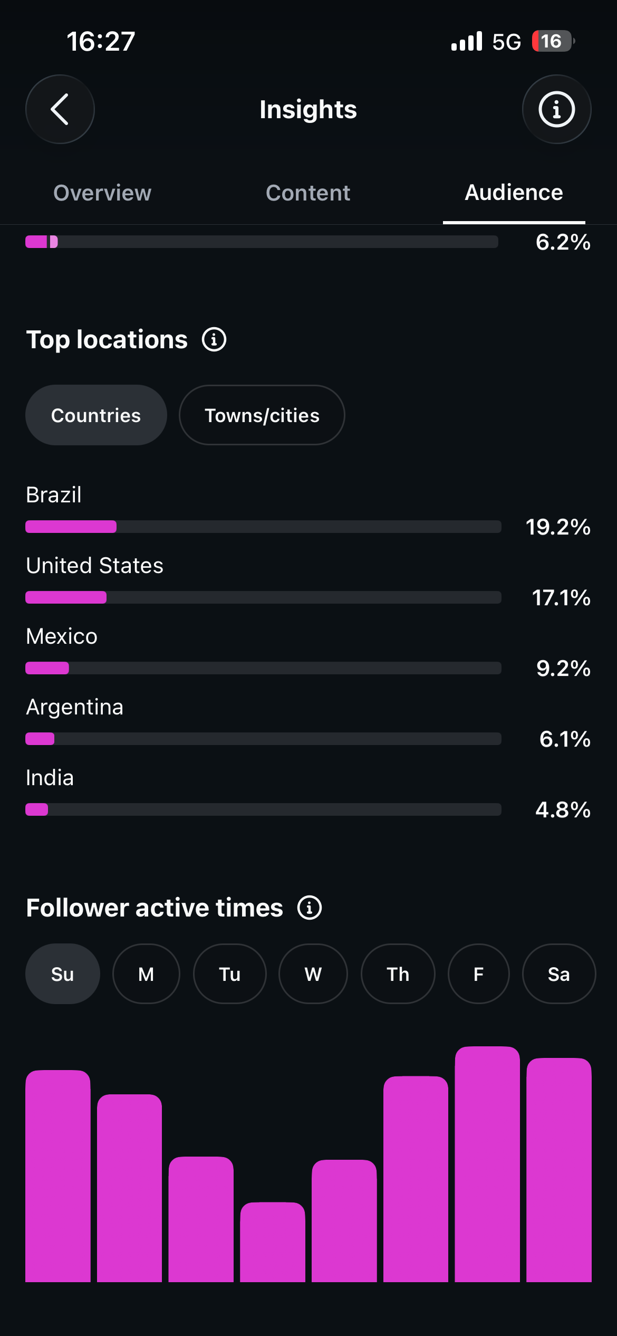Tap info icon beside Follower active times
Screen dimensions: 617x1336
coord(310,908)
